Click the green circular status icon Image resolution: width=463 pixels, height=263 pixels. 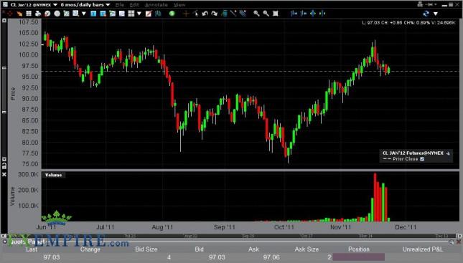(172, 14)
